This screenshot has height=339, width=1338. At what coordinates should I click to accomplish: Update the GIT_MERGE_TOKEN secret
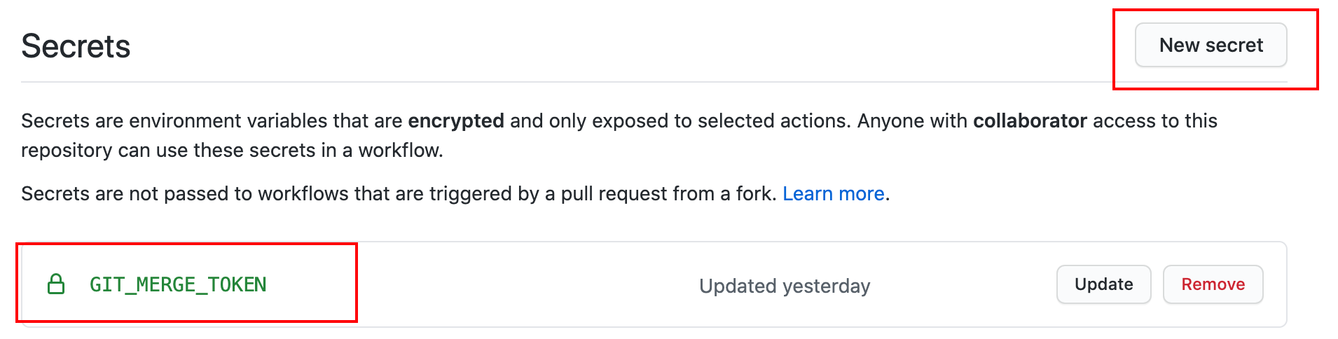[x=1103, y=284]
